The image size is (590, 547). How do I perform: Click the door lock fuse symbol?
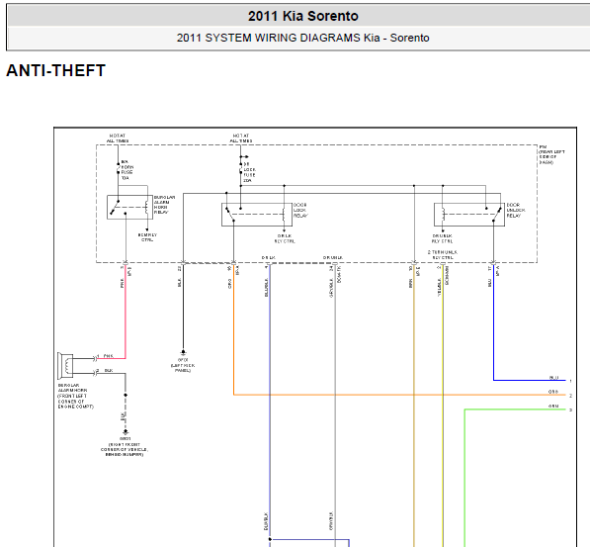pyautogui.click(x=241, y=169)
